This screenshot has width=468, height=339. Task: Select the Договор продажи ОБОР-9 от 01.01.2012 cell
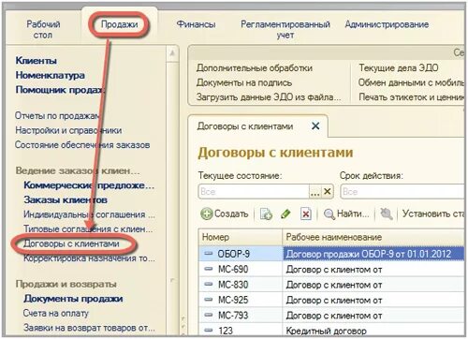pos(373,254)
